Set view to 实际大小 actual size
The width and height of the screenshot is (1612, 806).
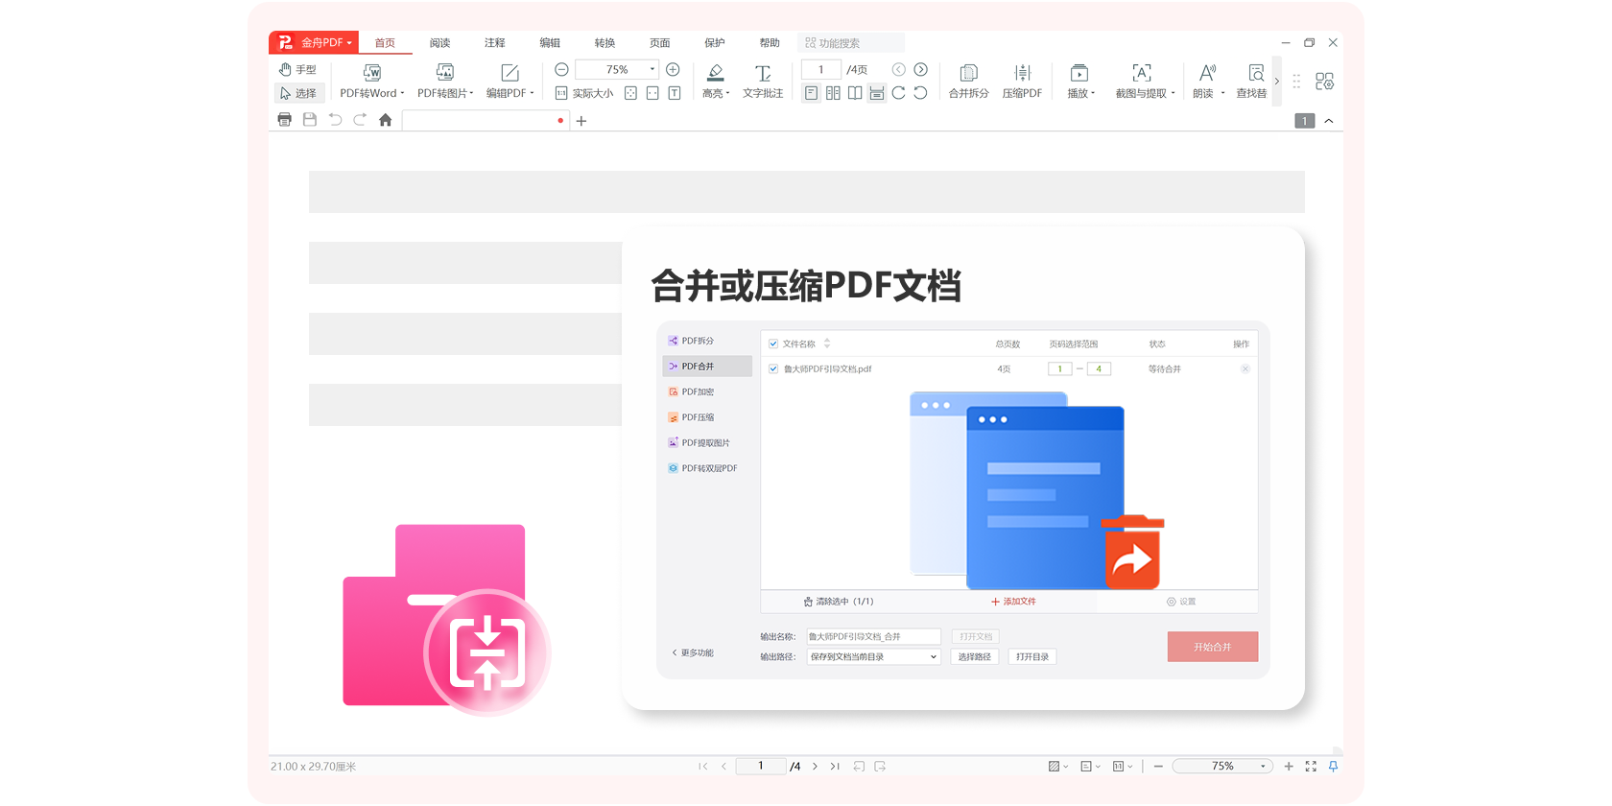point(584,93)
